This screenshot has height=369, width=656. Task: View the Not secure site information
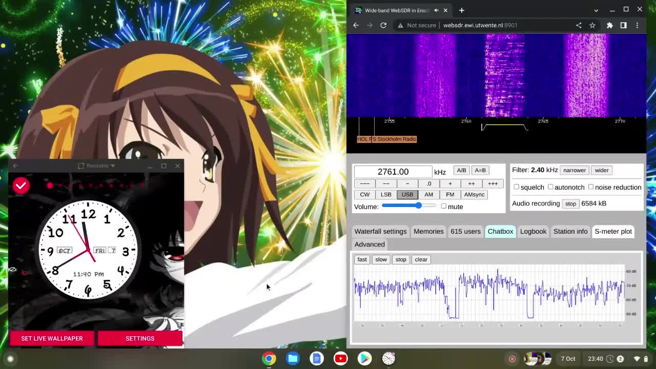pos(417,25)
